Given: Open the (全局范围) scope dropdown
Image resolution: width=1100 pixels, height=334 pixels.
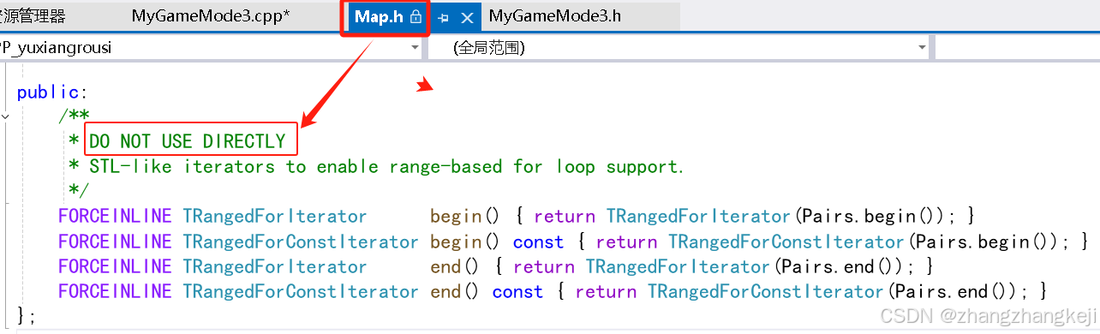Looking at the screenshot, I should pos(679,48).
